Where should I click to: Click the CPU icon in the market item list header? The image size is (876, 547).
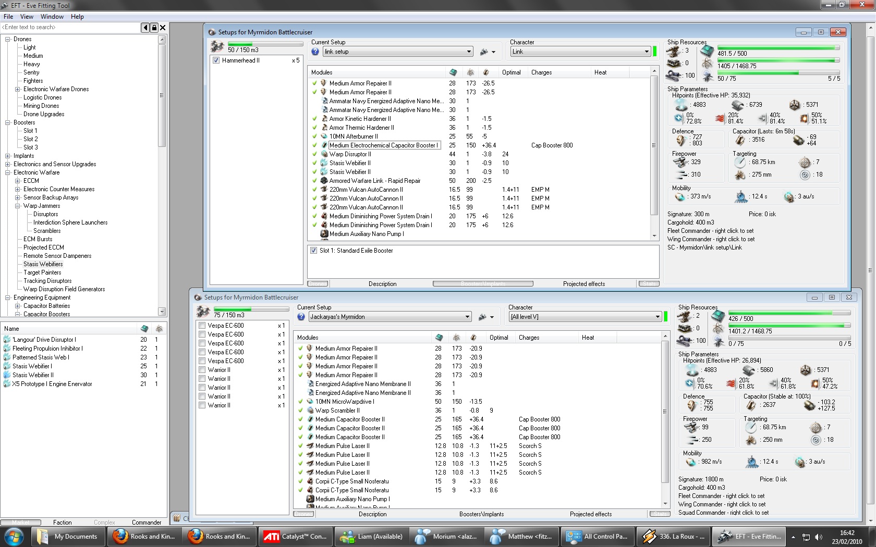point(144,329)
